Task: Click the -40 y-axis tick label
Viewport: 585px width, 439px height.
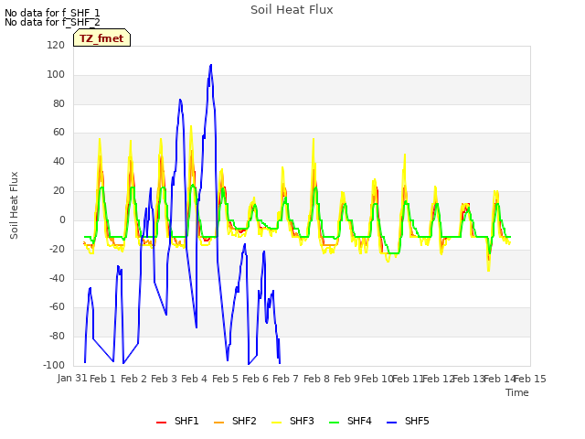Action: tap(57, 278)
